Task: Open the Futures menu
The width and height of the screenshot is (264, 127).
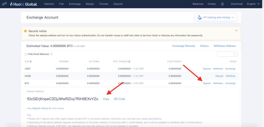Action: pyautogui.click(x=104, y=4)
